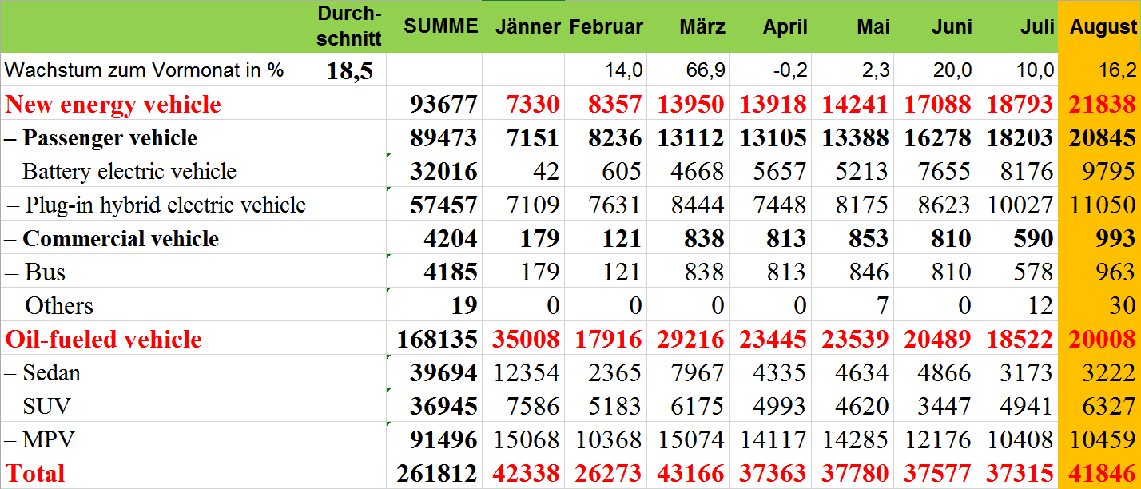1141x489 pixels.
Task: Click 'Wachstum zum Vormonat in %' row label
Action: (x=144, y=70)
